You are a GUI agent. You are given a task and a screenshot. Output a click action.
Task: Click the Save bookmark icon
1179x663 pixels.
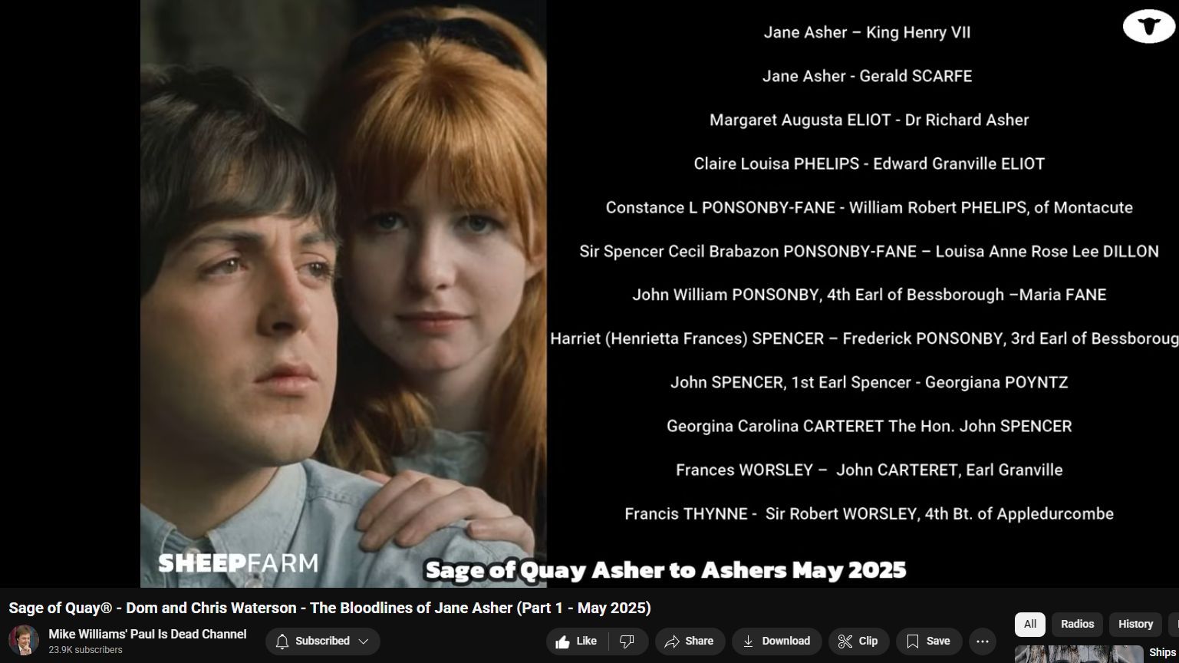click(x=912, y=642)
